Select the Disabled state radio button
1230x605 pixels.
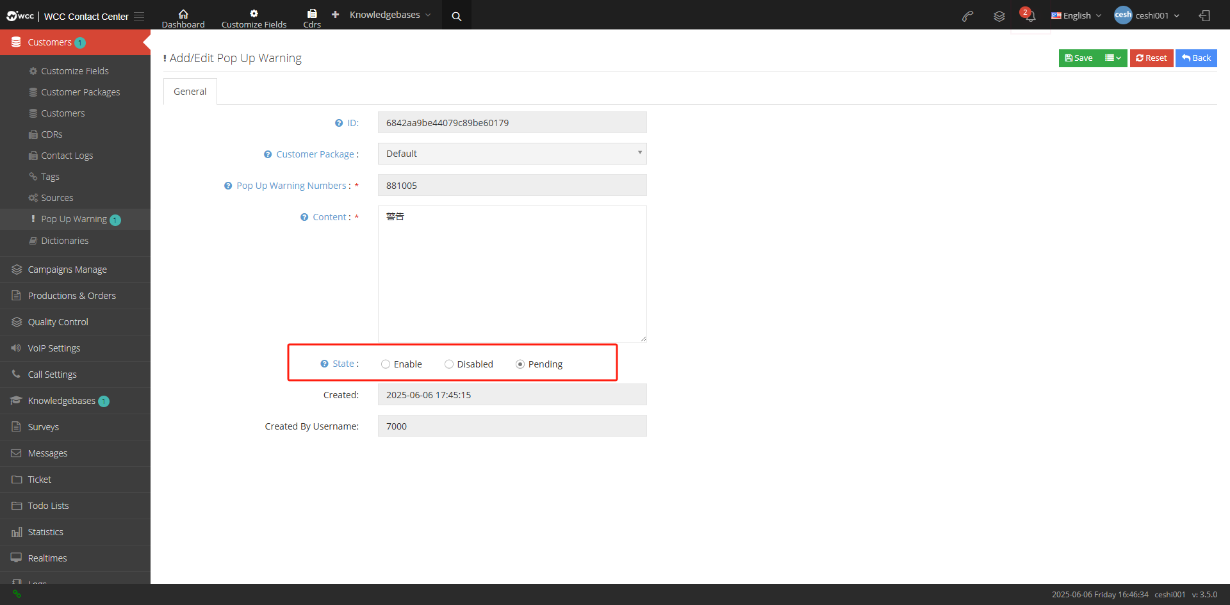449,364
